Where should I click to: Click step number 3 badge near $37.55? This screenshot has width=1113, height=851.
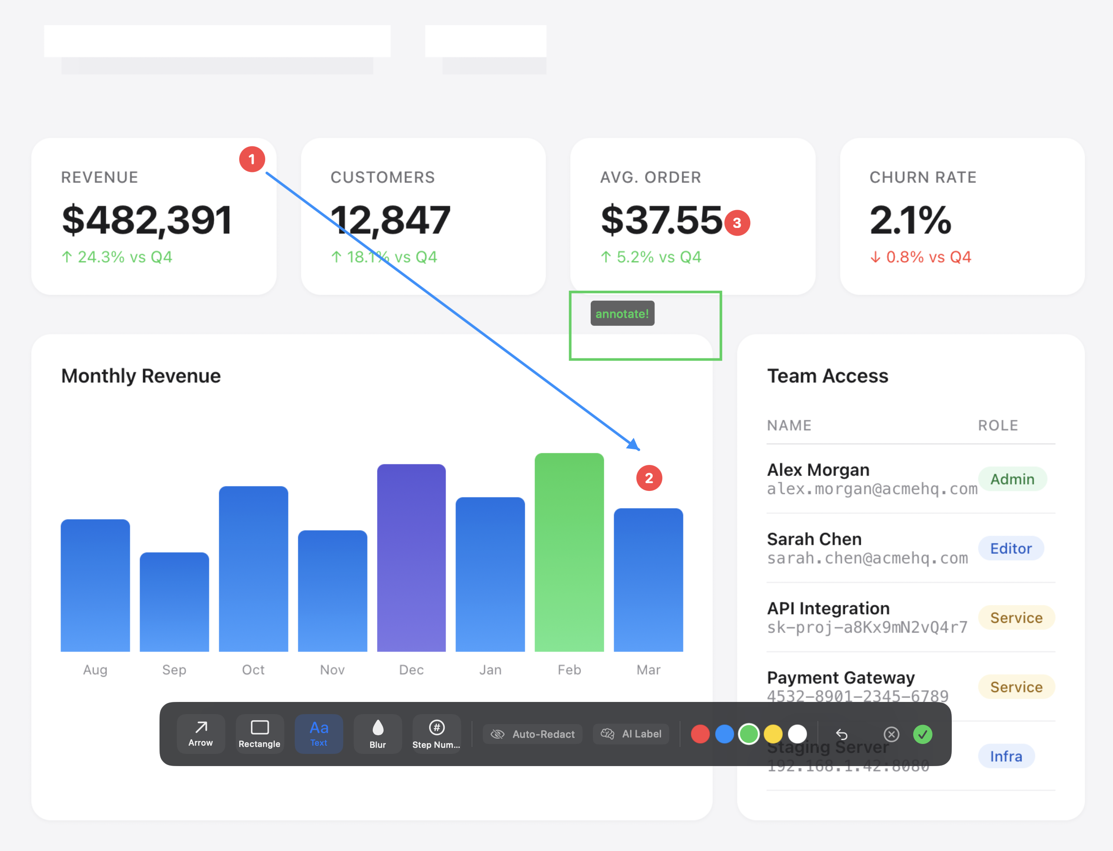[738, 222]
